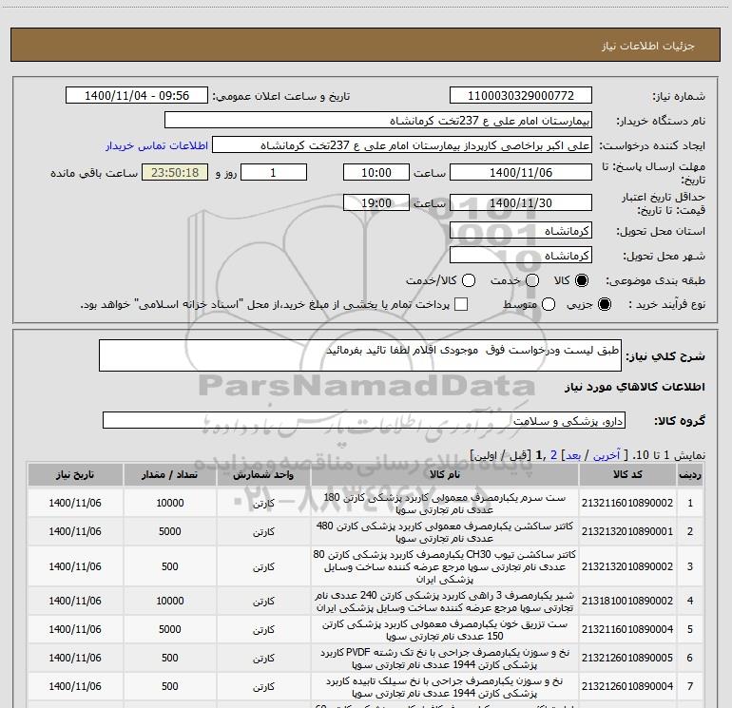Click the general need description text box
Screen dimensions: 732x708
coord(360,355)
